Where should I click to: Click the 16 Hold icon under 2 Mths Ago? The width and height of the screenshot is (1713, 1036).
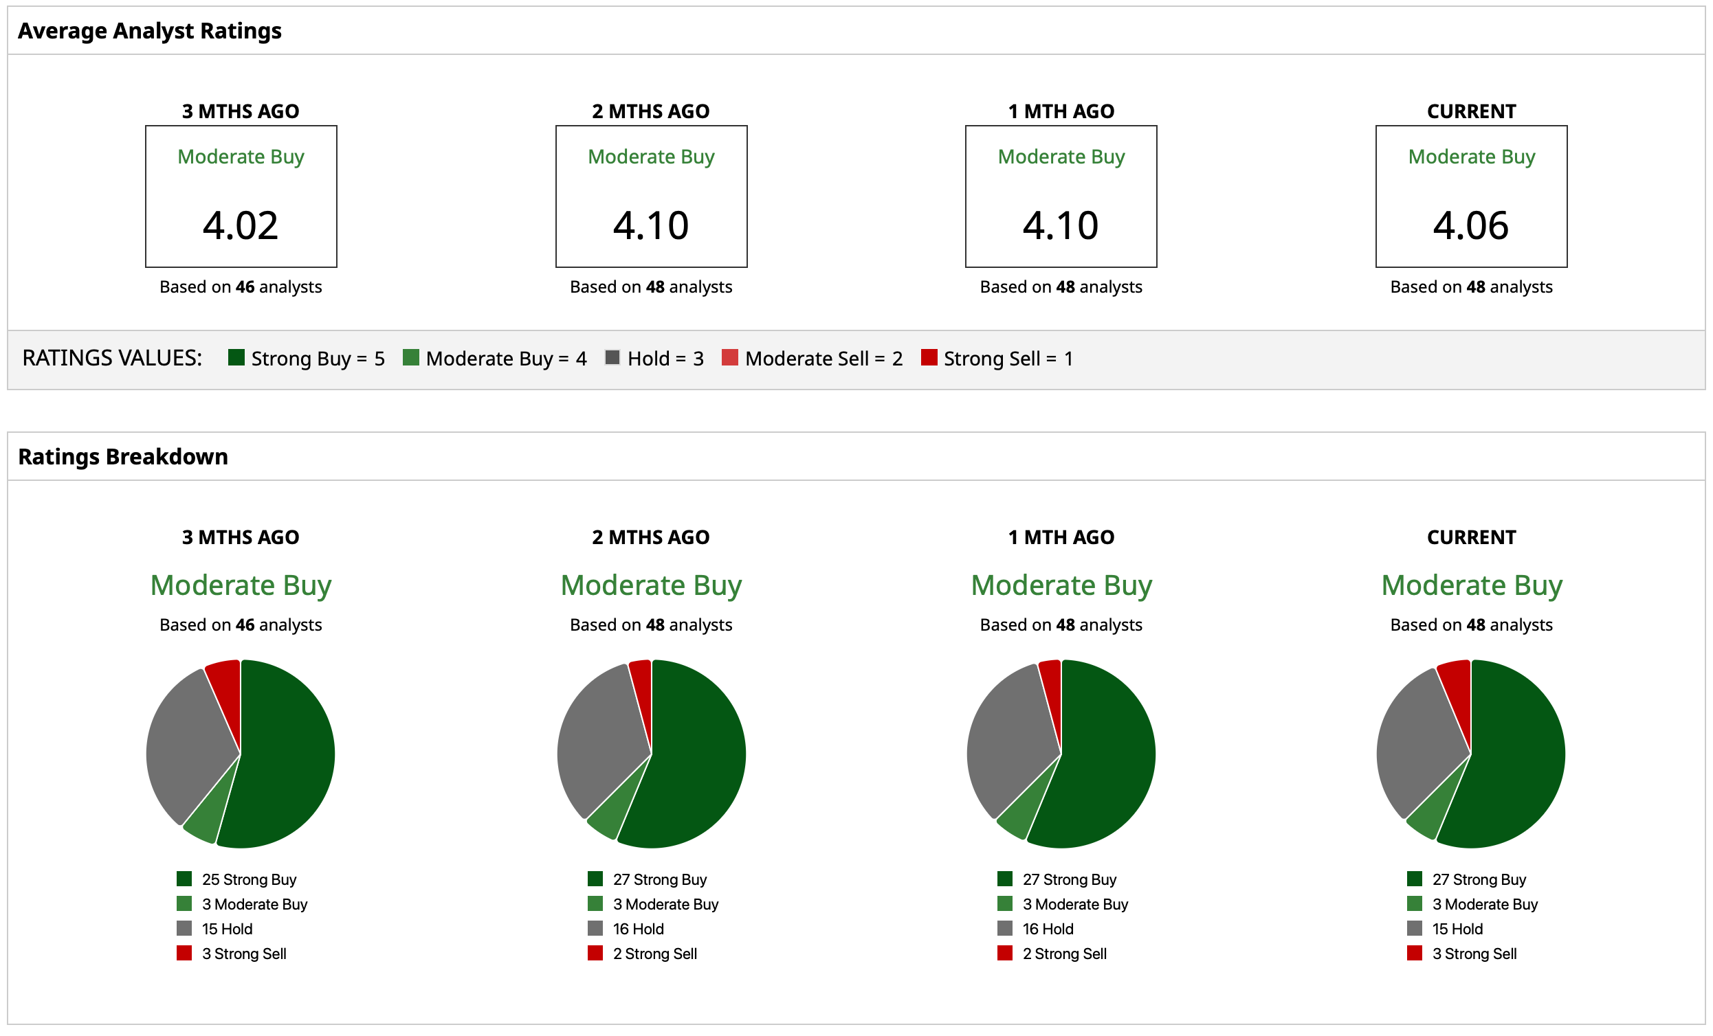coord(595,928)
